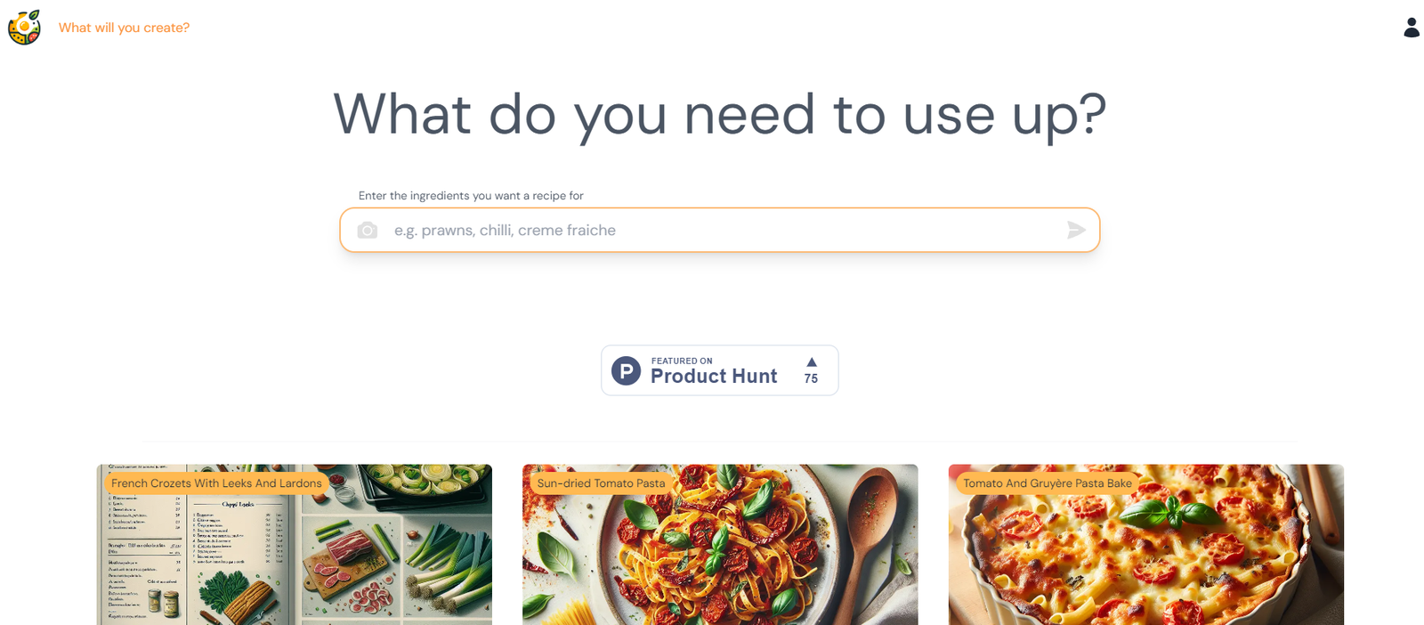Click the "Sun-dried Tomato Pasta" title tag

coord(601,483)
